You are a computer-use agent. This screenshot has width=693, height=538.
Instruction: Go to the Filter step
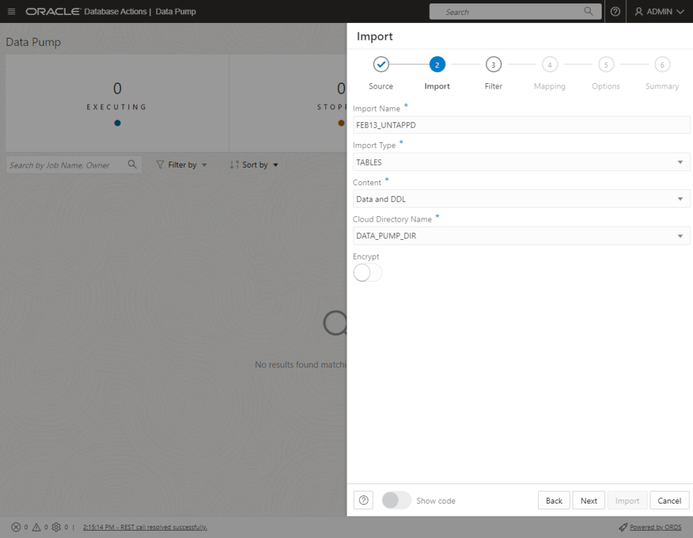coord(493,65)
